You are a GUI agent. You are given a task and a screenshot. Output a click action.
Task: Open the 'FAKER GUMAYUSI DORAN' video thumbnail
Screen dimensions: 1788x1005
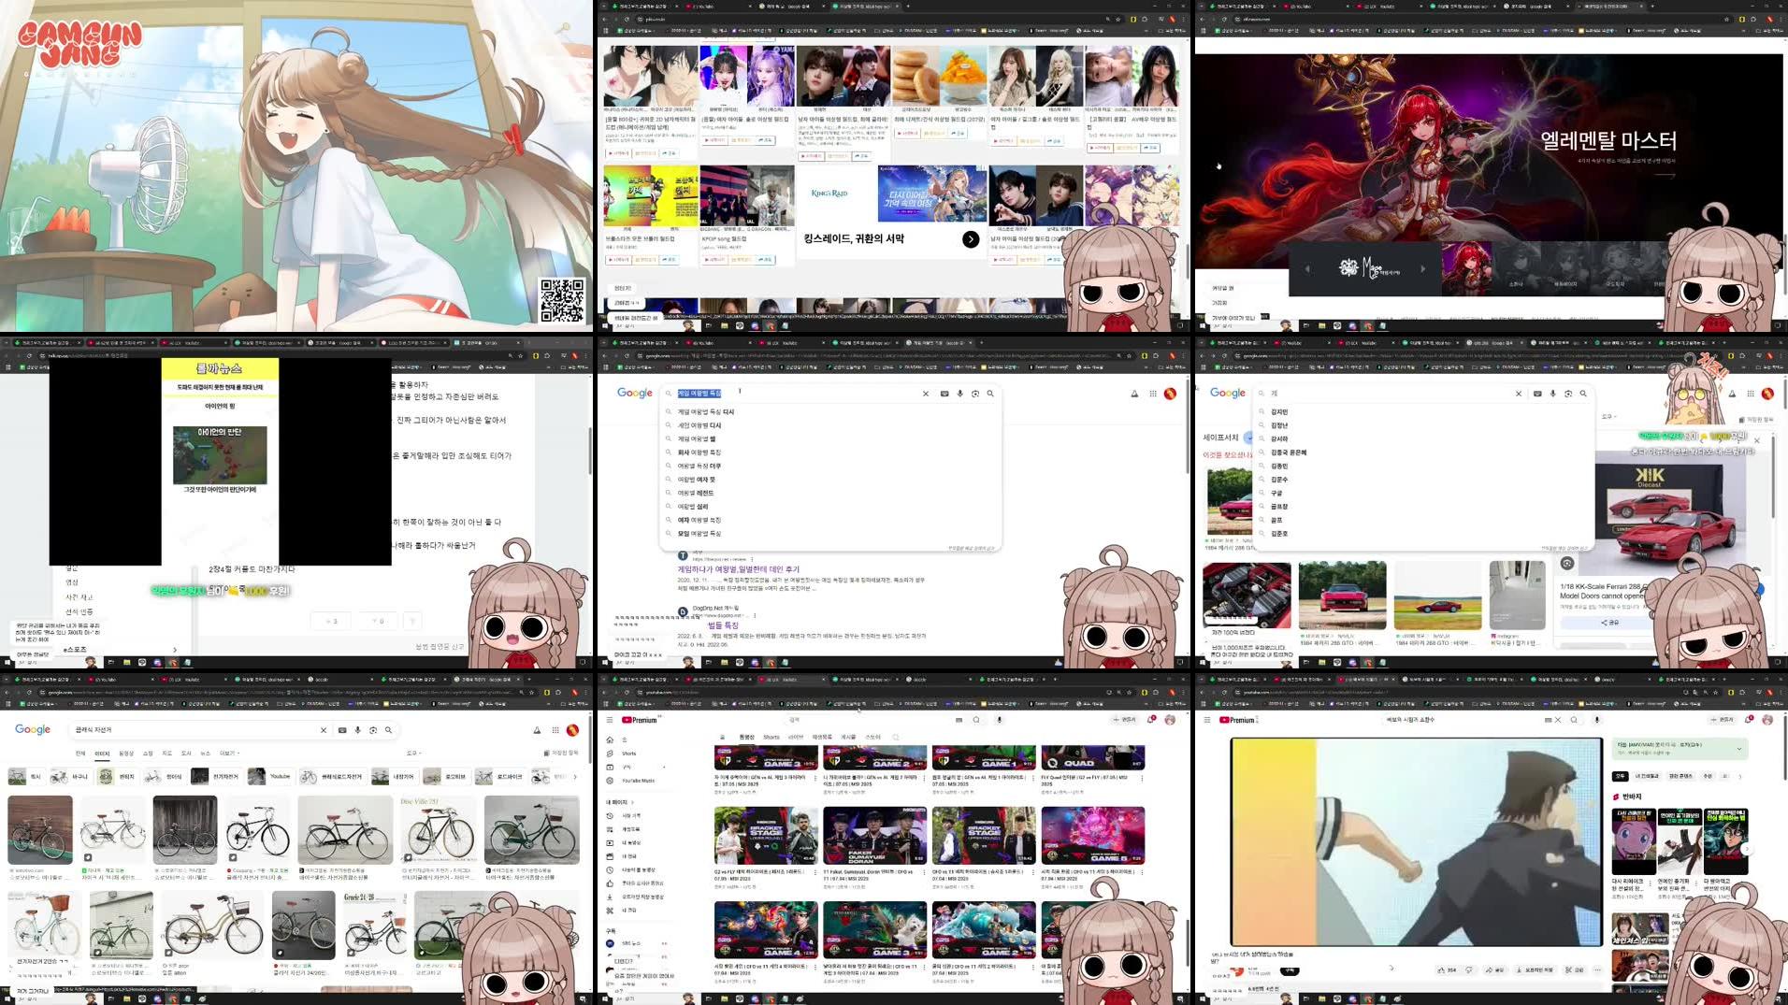(x=874, y=836)
